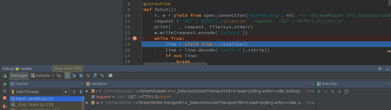Move watch up in Watches panel
Screen dimensions: 391x110
[x=333, y=92]
